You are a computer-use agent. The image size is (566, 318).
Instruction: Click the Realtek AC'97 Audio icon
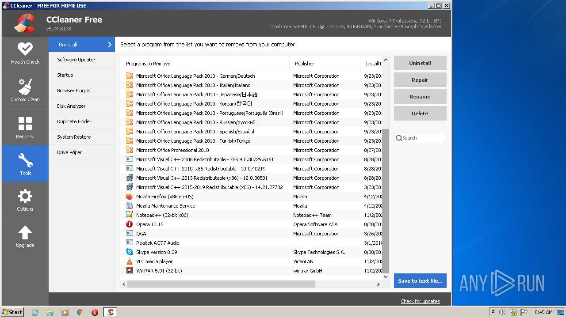click(x=130, y=243)
